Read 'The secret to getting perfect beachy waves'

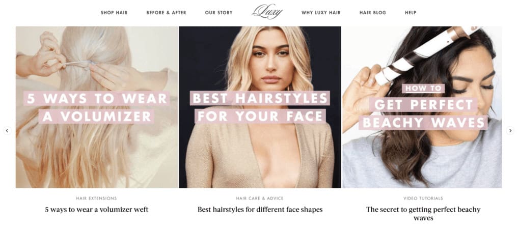point(423,214)
